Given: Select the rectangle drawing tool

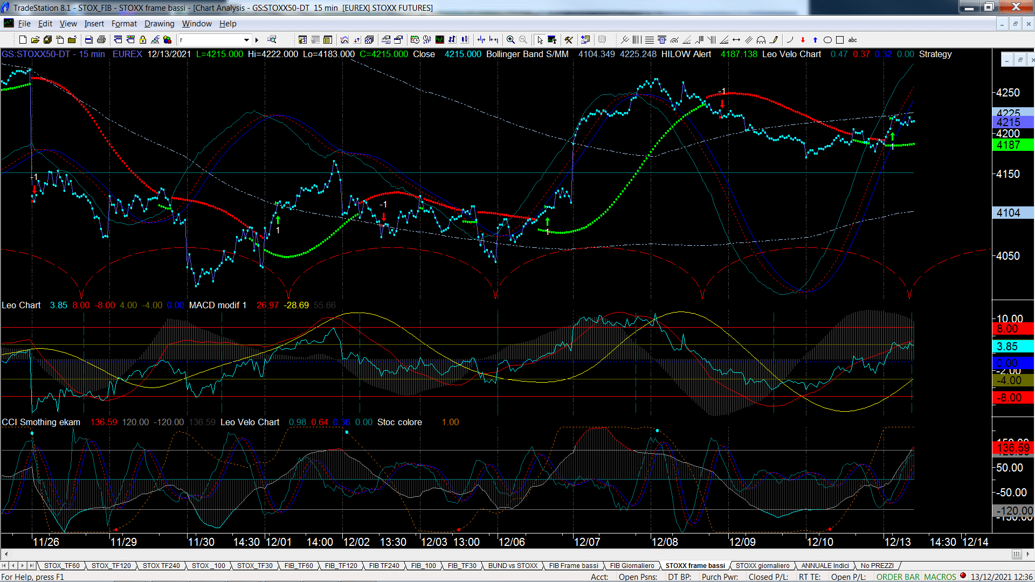Looking at the screenshot, I should pos(840,40).
